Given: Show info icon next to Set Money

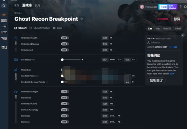Looking at the screenshot, I should click(34, 60).
